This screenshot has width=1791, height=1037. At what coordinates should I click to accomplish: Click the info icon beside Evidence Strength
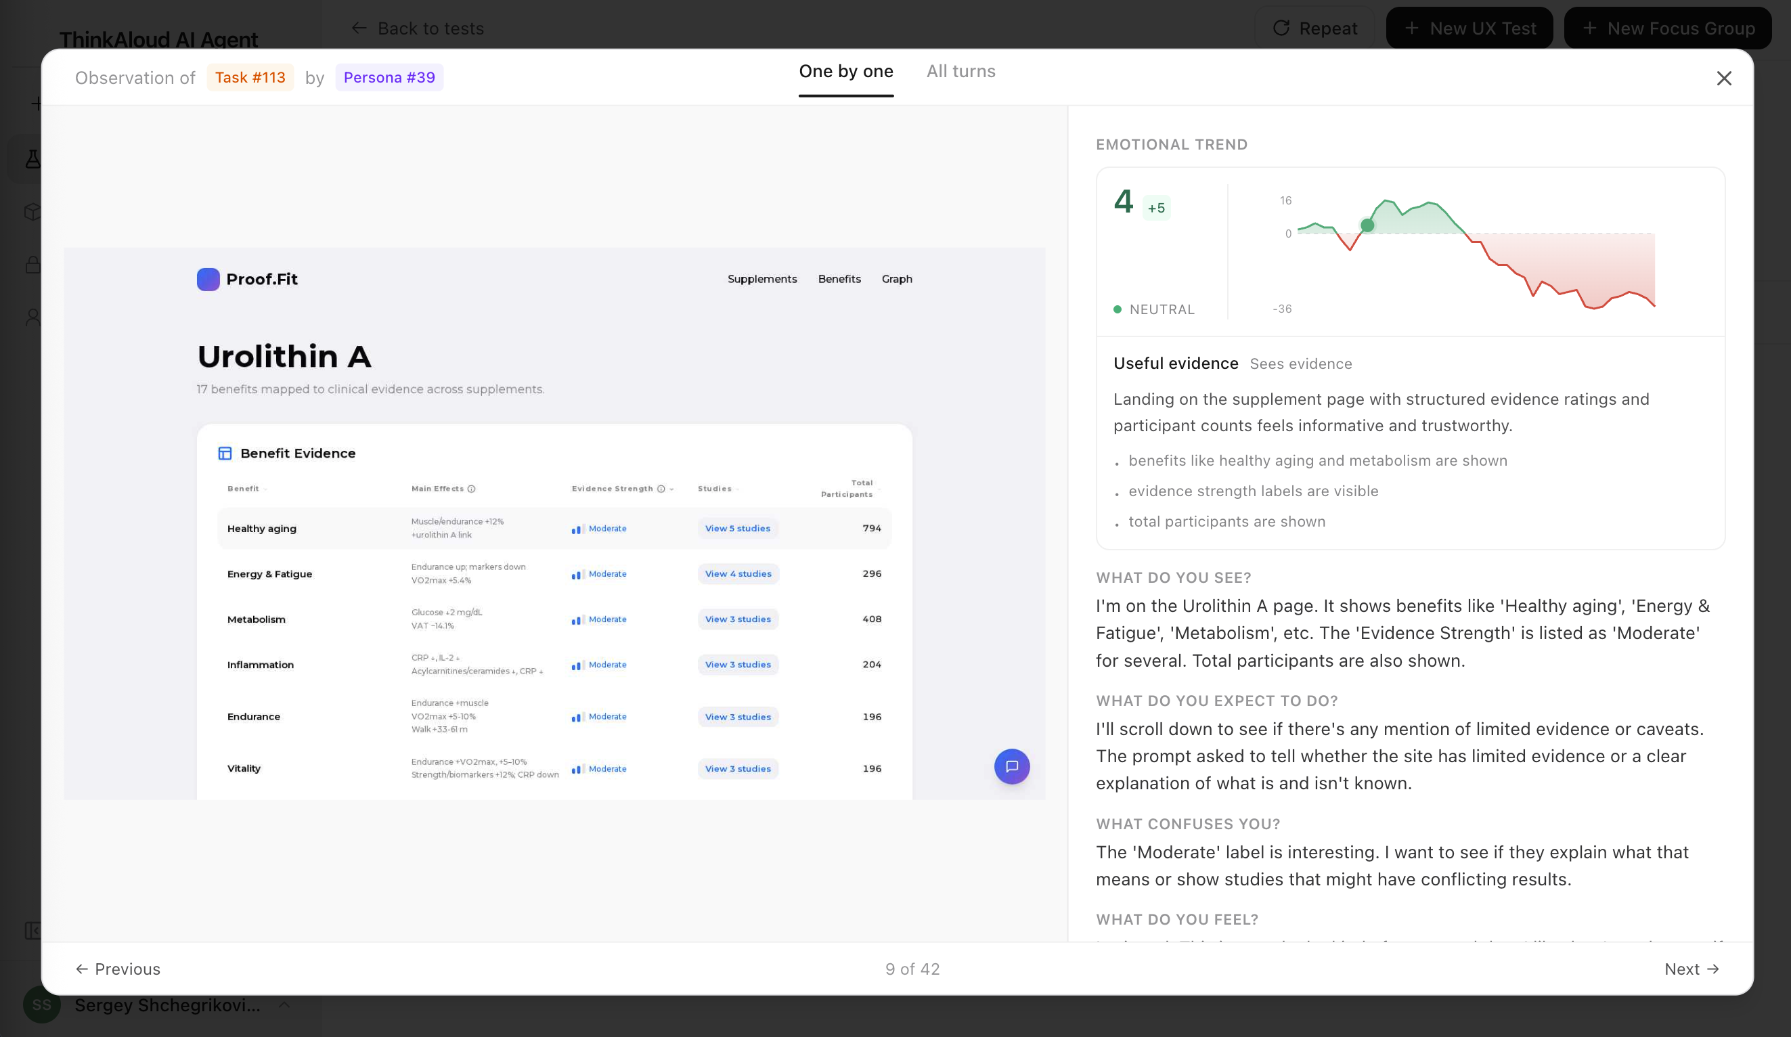(661, 489)
